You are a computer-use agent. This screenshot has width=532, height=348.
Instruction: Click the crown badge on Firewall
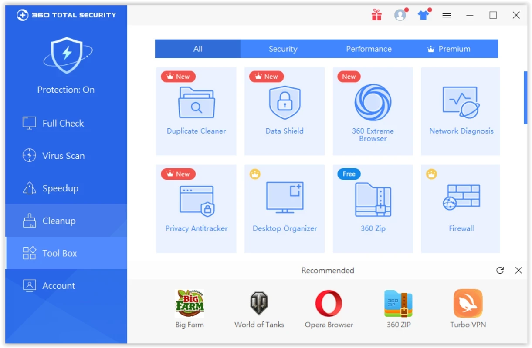tap(431, 174)
